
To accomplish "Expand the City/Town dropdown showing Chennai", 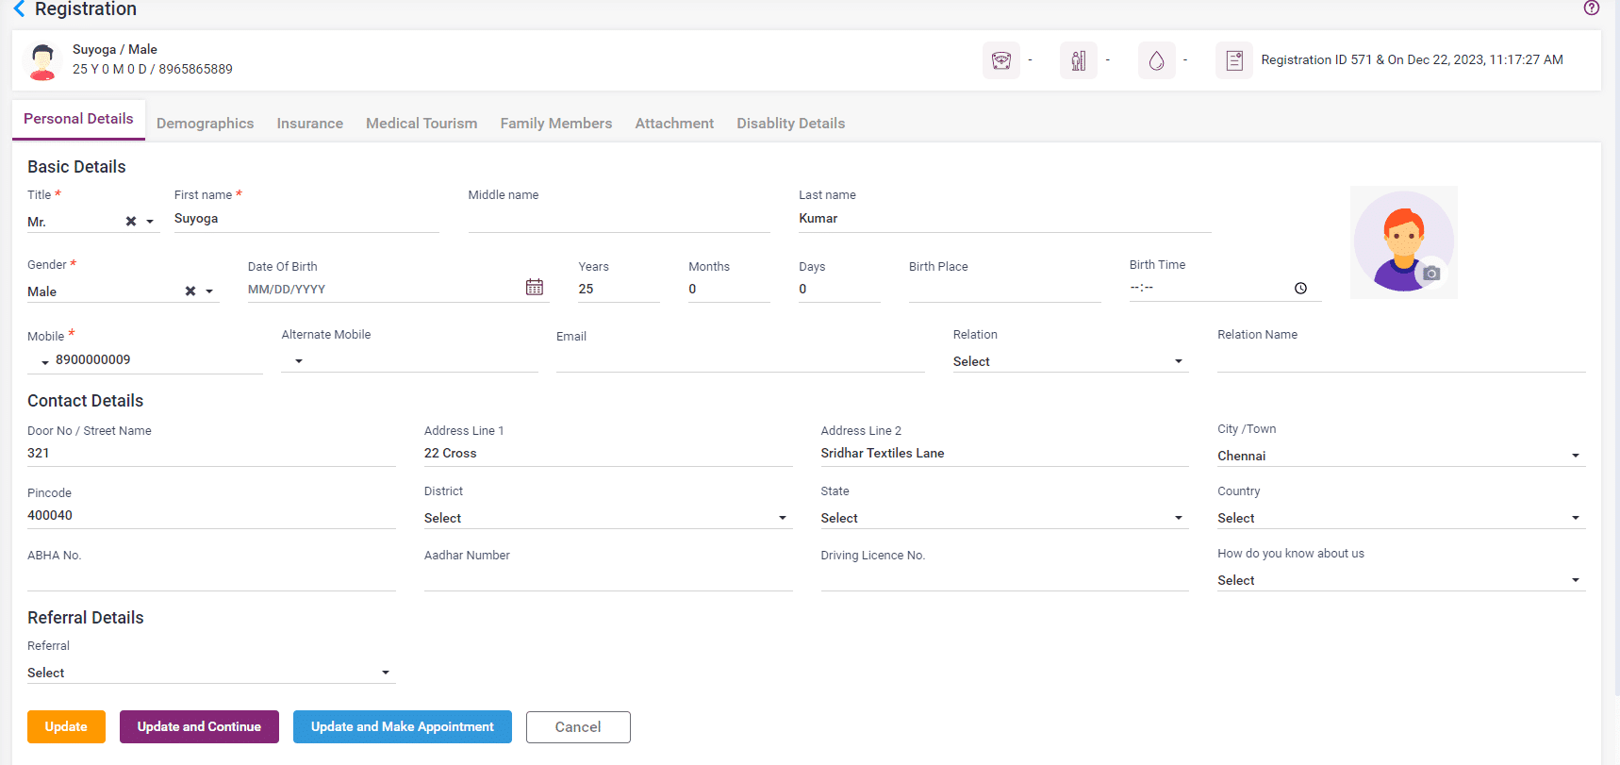I will click(x=1575, y=456).
